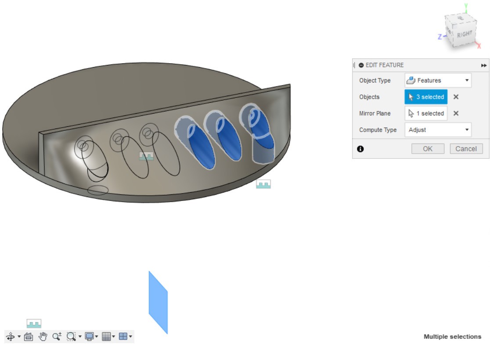Expand the Orbit tool dropdown arrow
The image size is (490, 344).
click(19, 337)
